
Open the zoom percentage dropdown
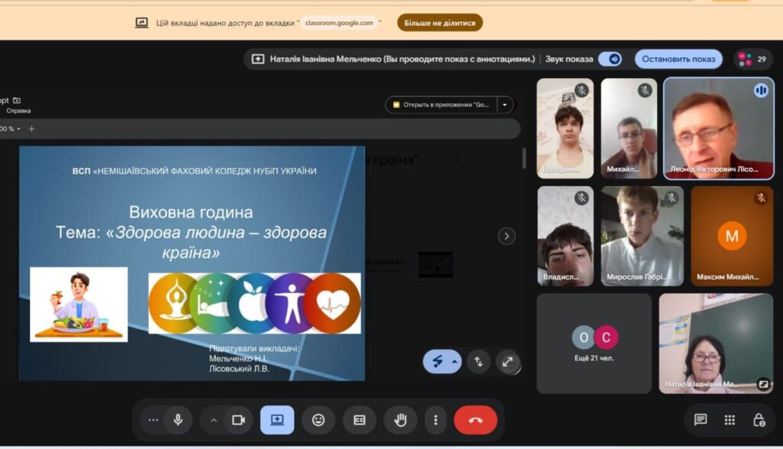pos(11,129)
